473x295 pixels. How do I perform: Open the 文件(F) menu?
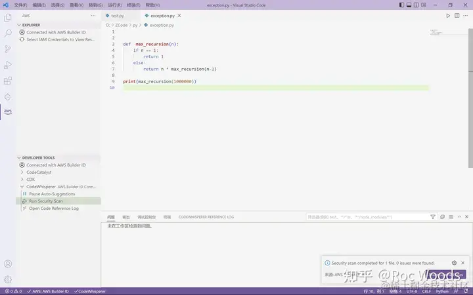tap(20, 5)
